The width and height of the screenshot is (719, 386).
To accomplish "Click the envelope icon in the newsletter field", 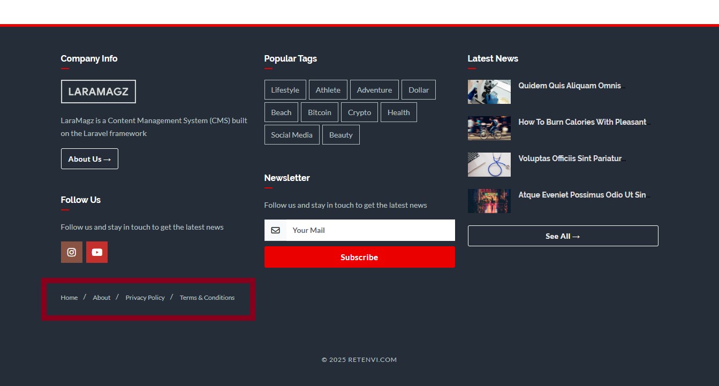I will pos(275,230).
